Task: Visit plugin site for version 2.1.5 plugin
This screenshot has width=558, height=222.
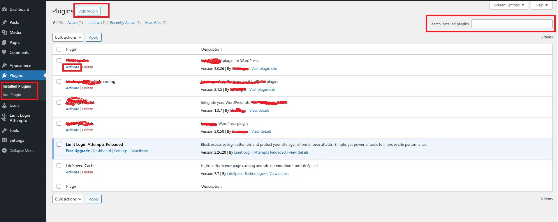Action: pos(262,89)
